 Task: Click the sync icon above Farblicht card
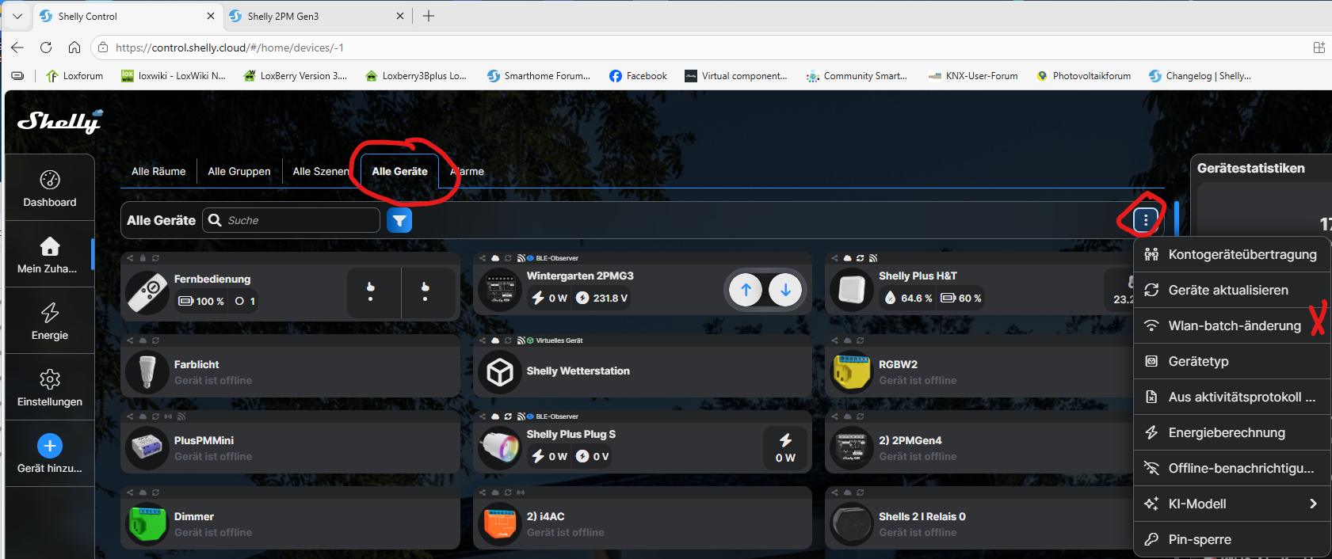[x=155, y=340]
